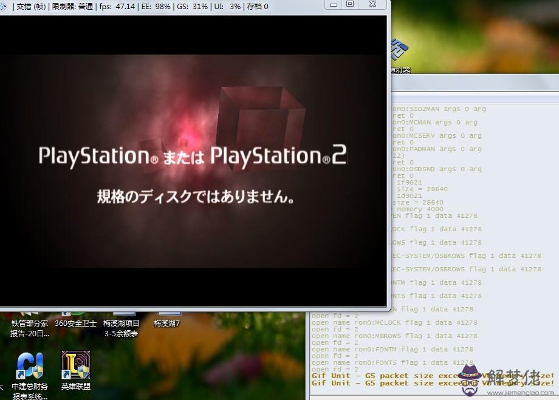Select the OSDSND args line in console log
The image size is (559, 400).
coord(437,169)
